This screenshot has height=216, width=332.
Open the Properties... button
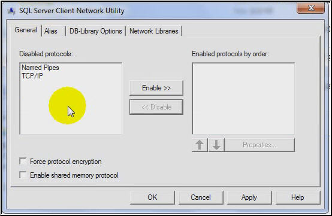tap(259, 145)
